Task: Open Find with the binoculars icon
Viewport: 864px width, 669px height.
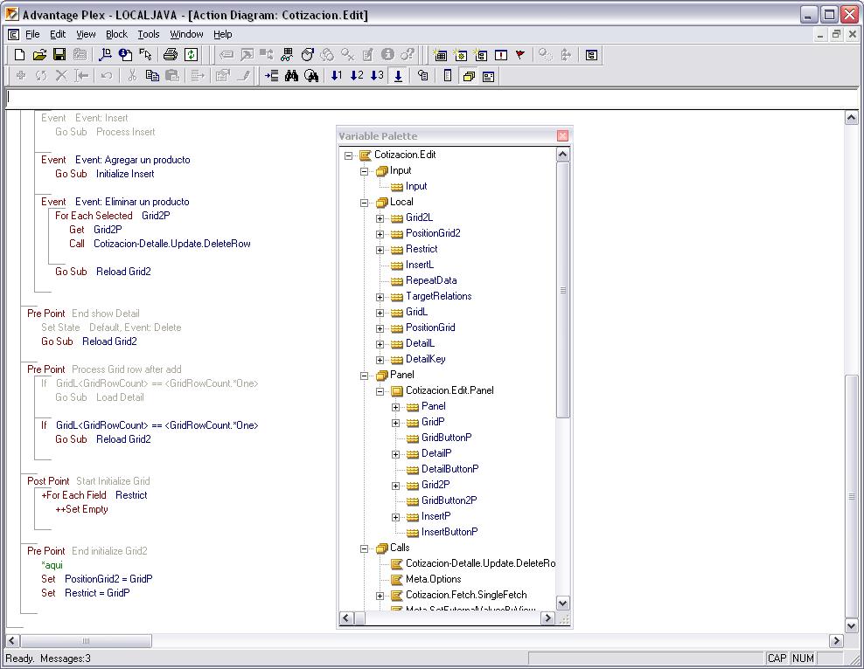Action: pyautogui.click(x=291, y=75)
